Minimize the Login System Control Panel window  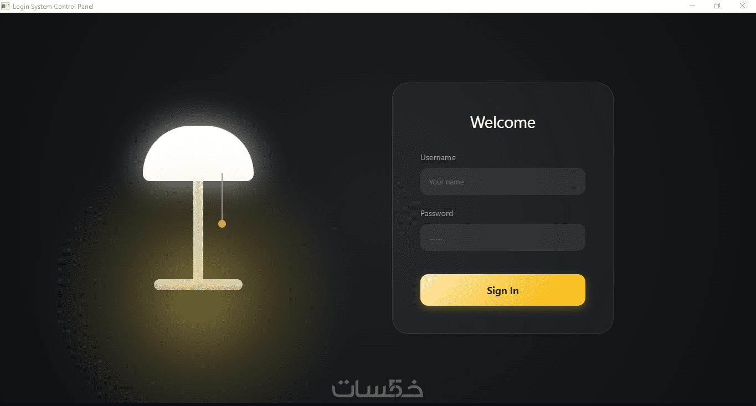click(692, 6)
